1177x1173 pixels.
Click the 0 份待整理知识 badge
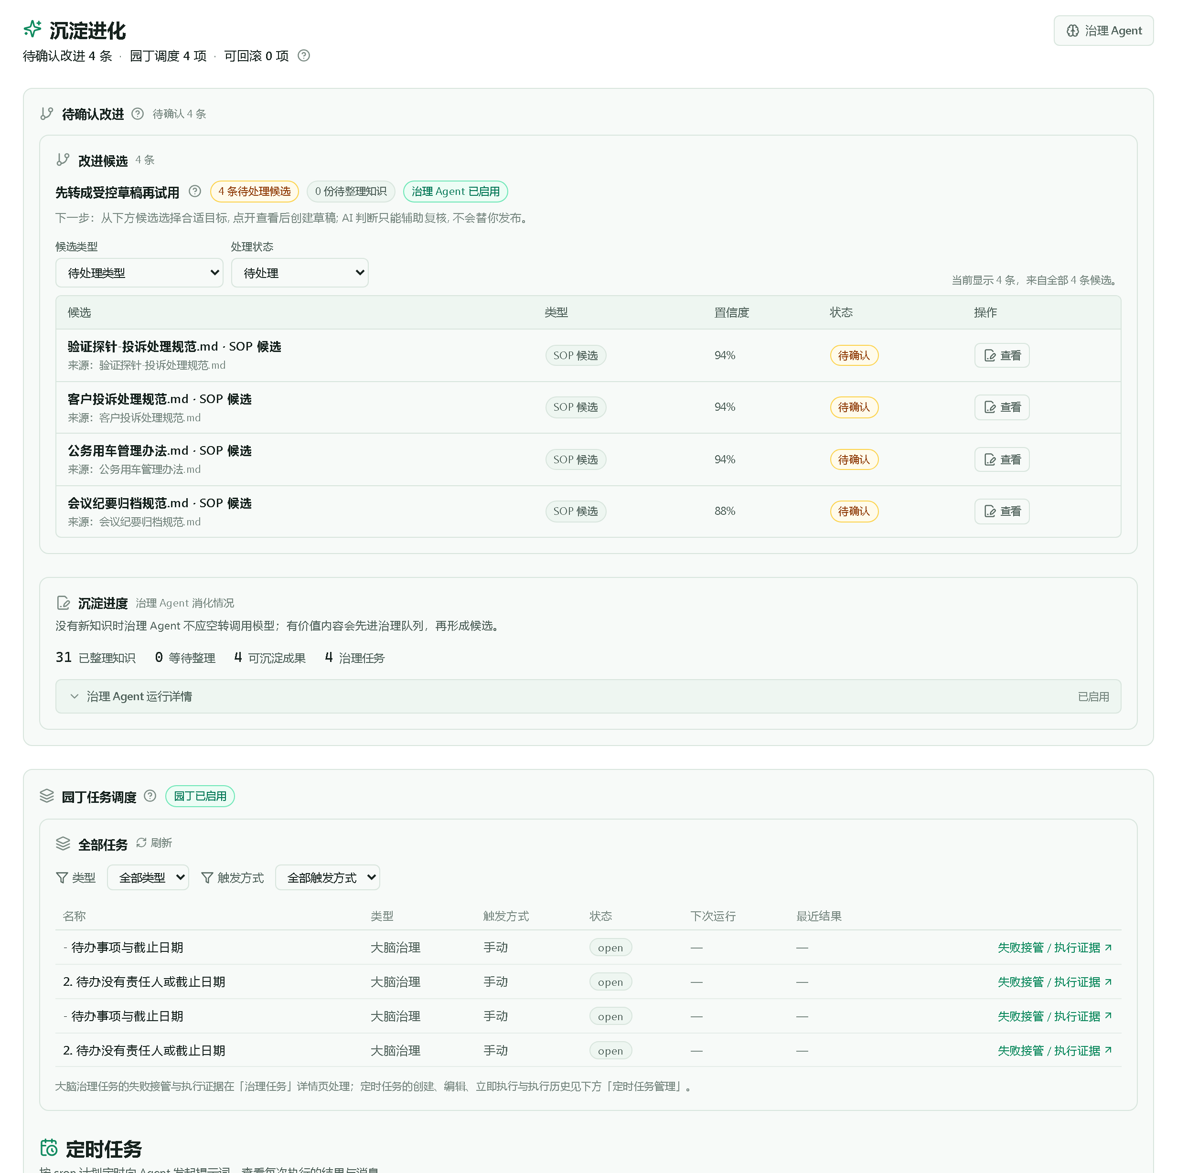pos(351,191)
